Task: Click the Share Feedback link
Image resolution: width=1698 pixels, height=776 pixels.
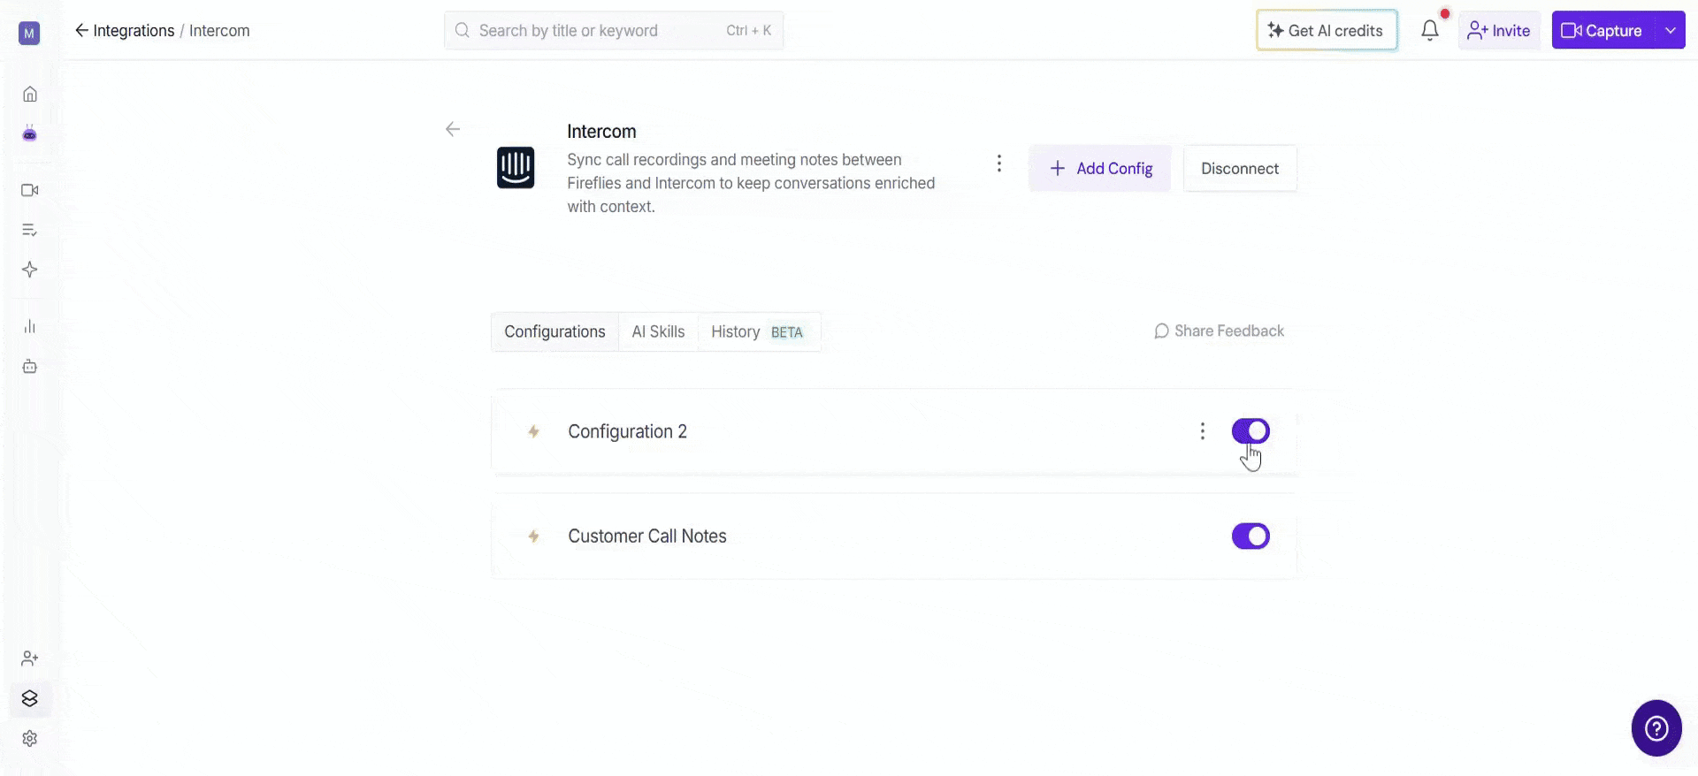Action: [1219, 331]
